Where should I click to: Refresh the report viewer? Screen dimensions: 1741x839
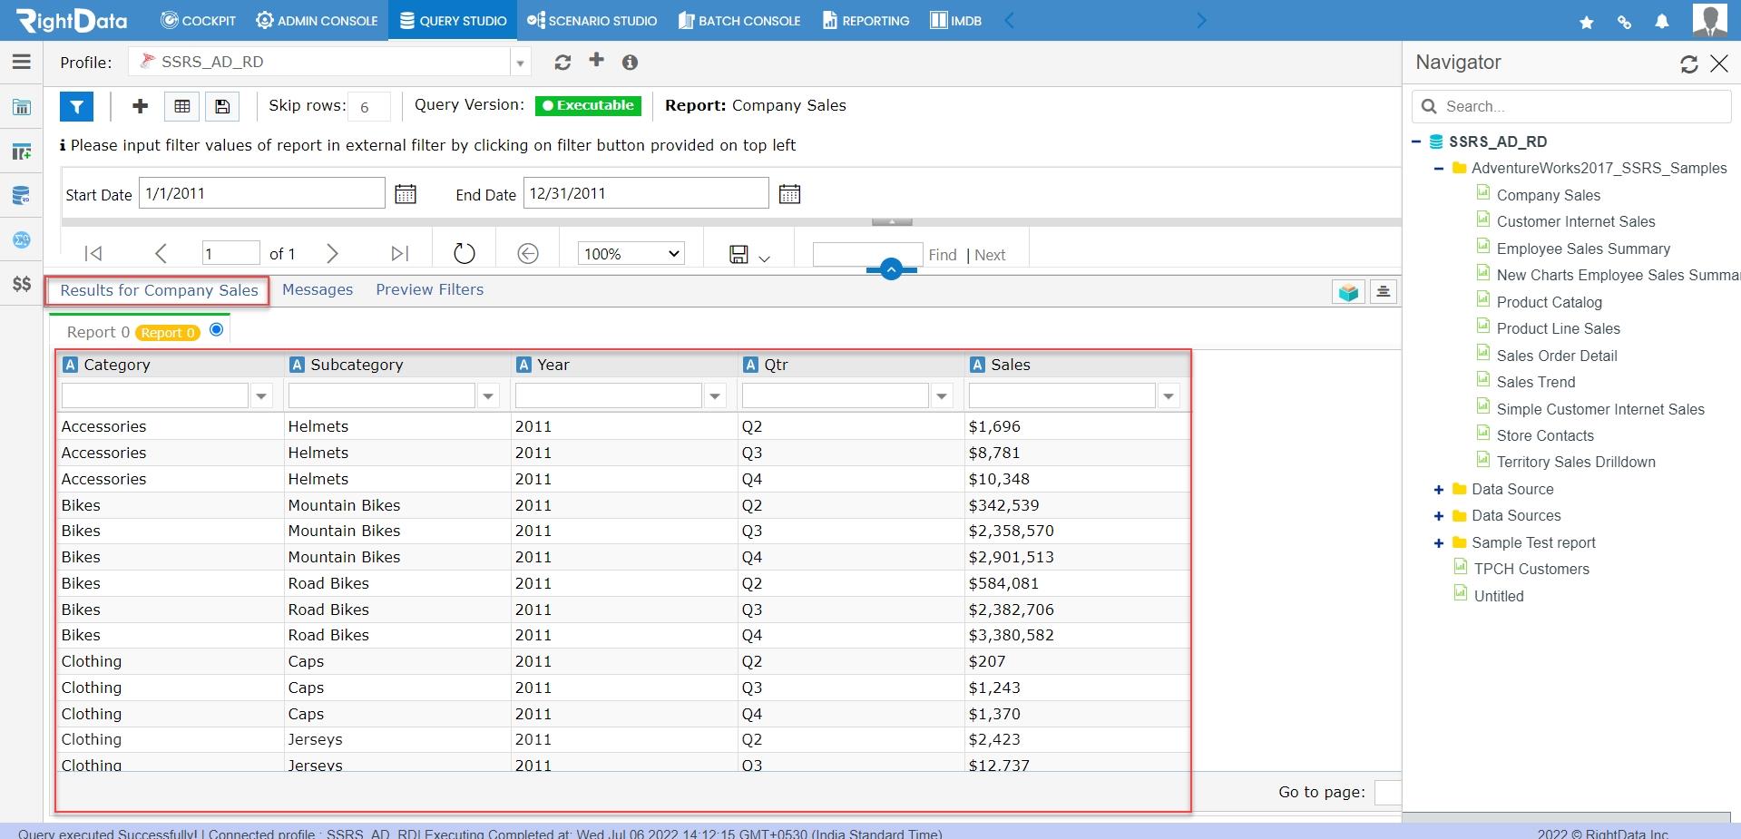click(x=464, y=254)
